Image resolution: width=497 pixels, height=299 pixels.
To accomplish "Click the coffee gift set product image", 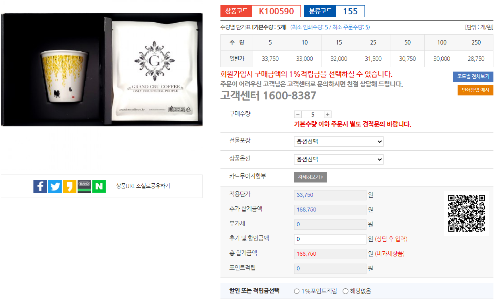I will (x=101, y=70).
